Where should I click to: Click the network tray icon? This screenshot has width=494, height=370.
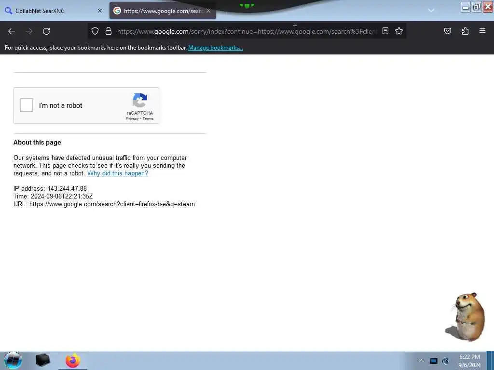coord(445,361)
